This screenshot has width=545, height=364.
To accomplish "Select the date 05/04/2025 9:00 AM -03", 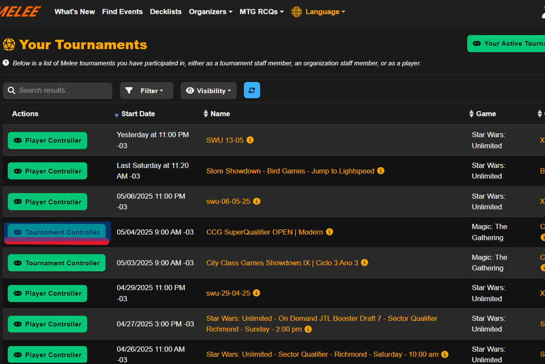I will 155,232.
